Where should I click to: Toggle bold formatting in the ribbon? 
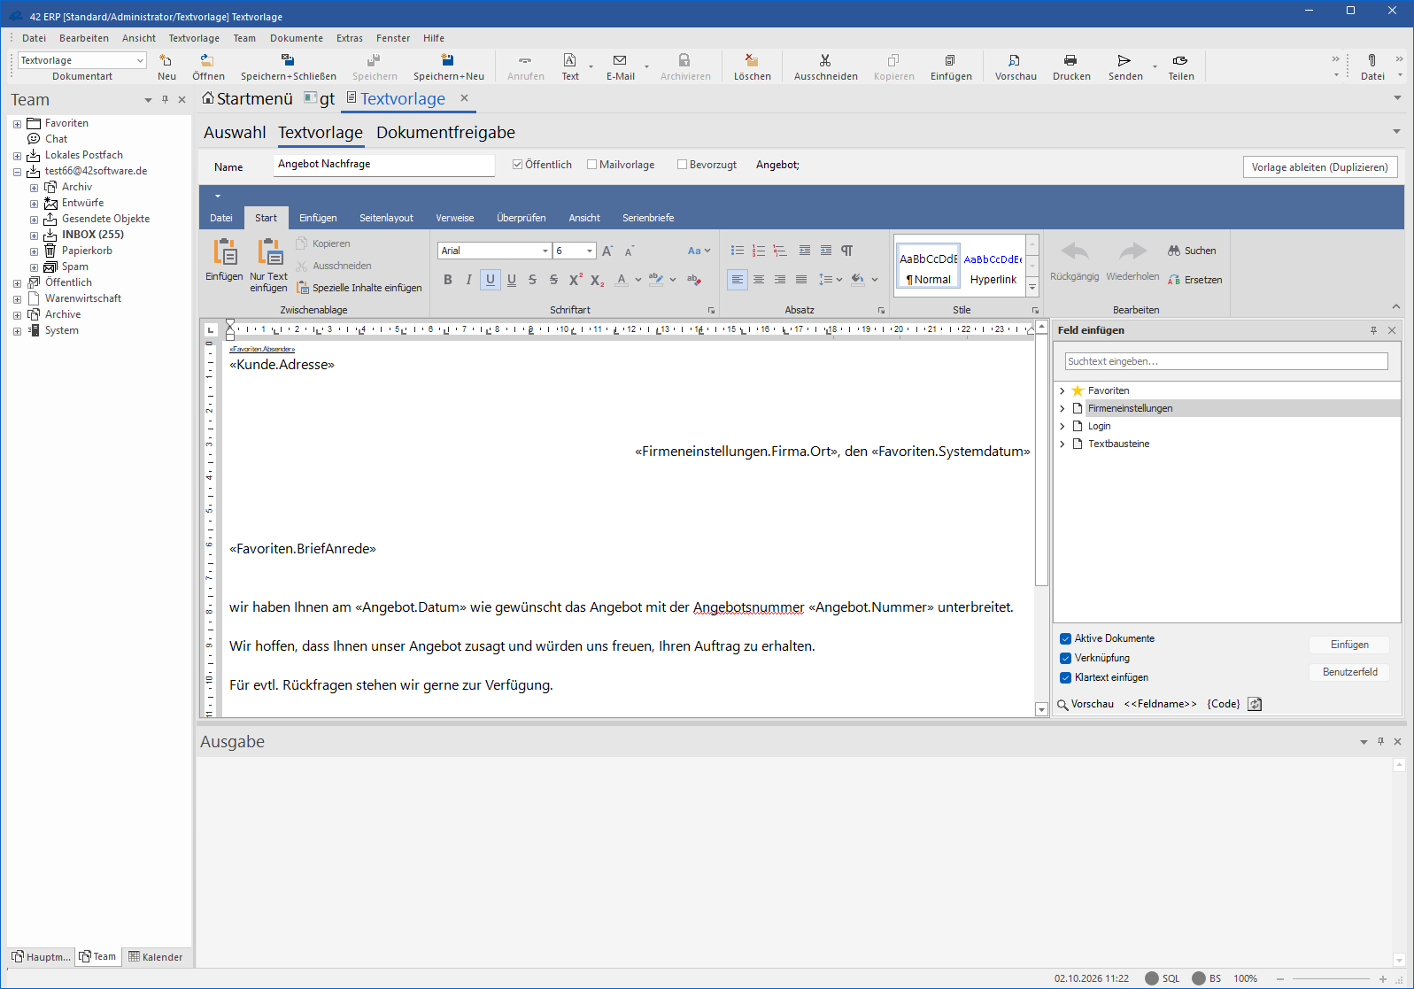pyautogui.click(x=448, y=280)
